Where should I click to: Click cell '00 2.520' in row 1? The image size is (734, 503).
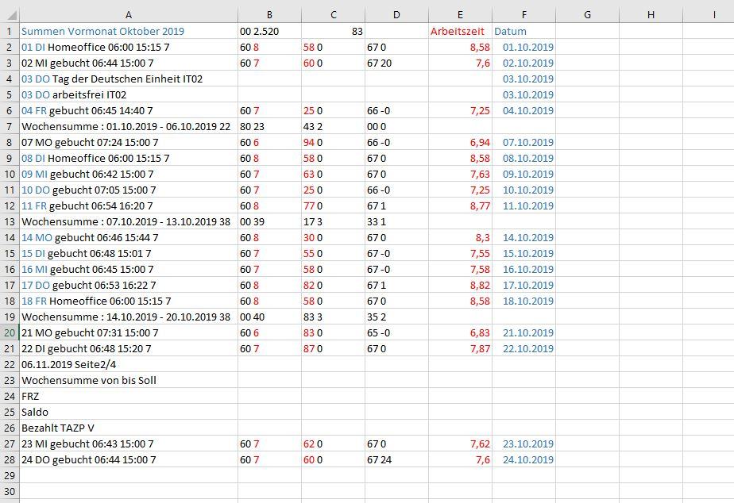click(x=269, y=31)
